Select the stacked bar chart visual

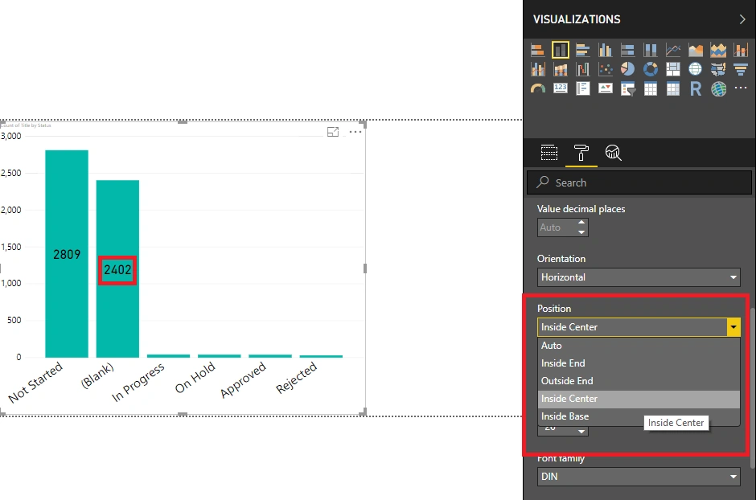pyautogui.click(x=537, y=50)
